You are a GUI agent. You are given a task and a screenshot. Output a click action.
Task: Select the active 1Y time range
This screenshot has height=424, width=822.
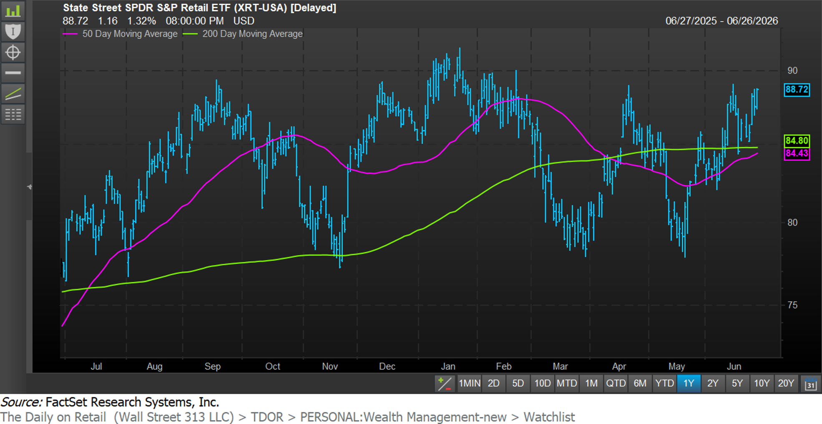click(689, 384)
